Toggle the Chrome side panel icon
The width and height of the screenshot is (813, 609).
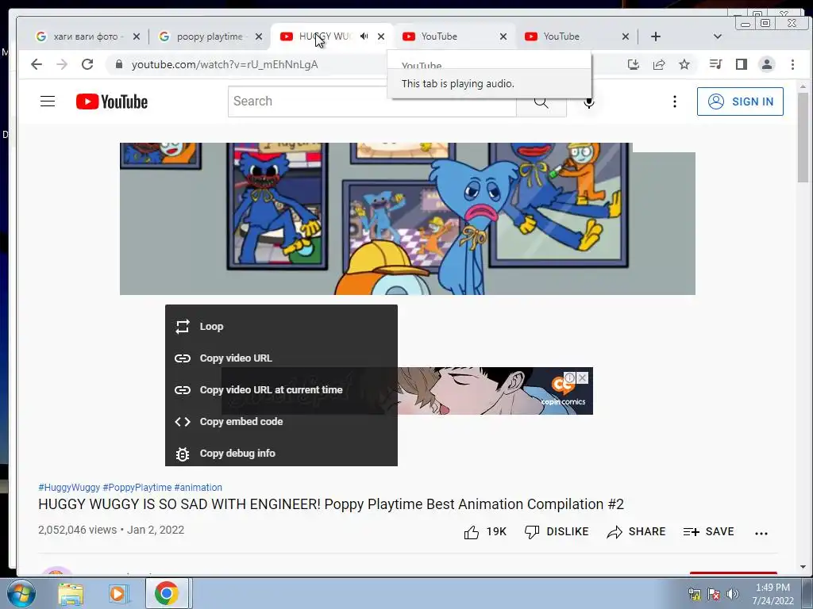(742, 64)
